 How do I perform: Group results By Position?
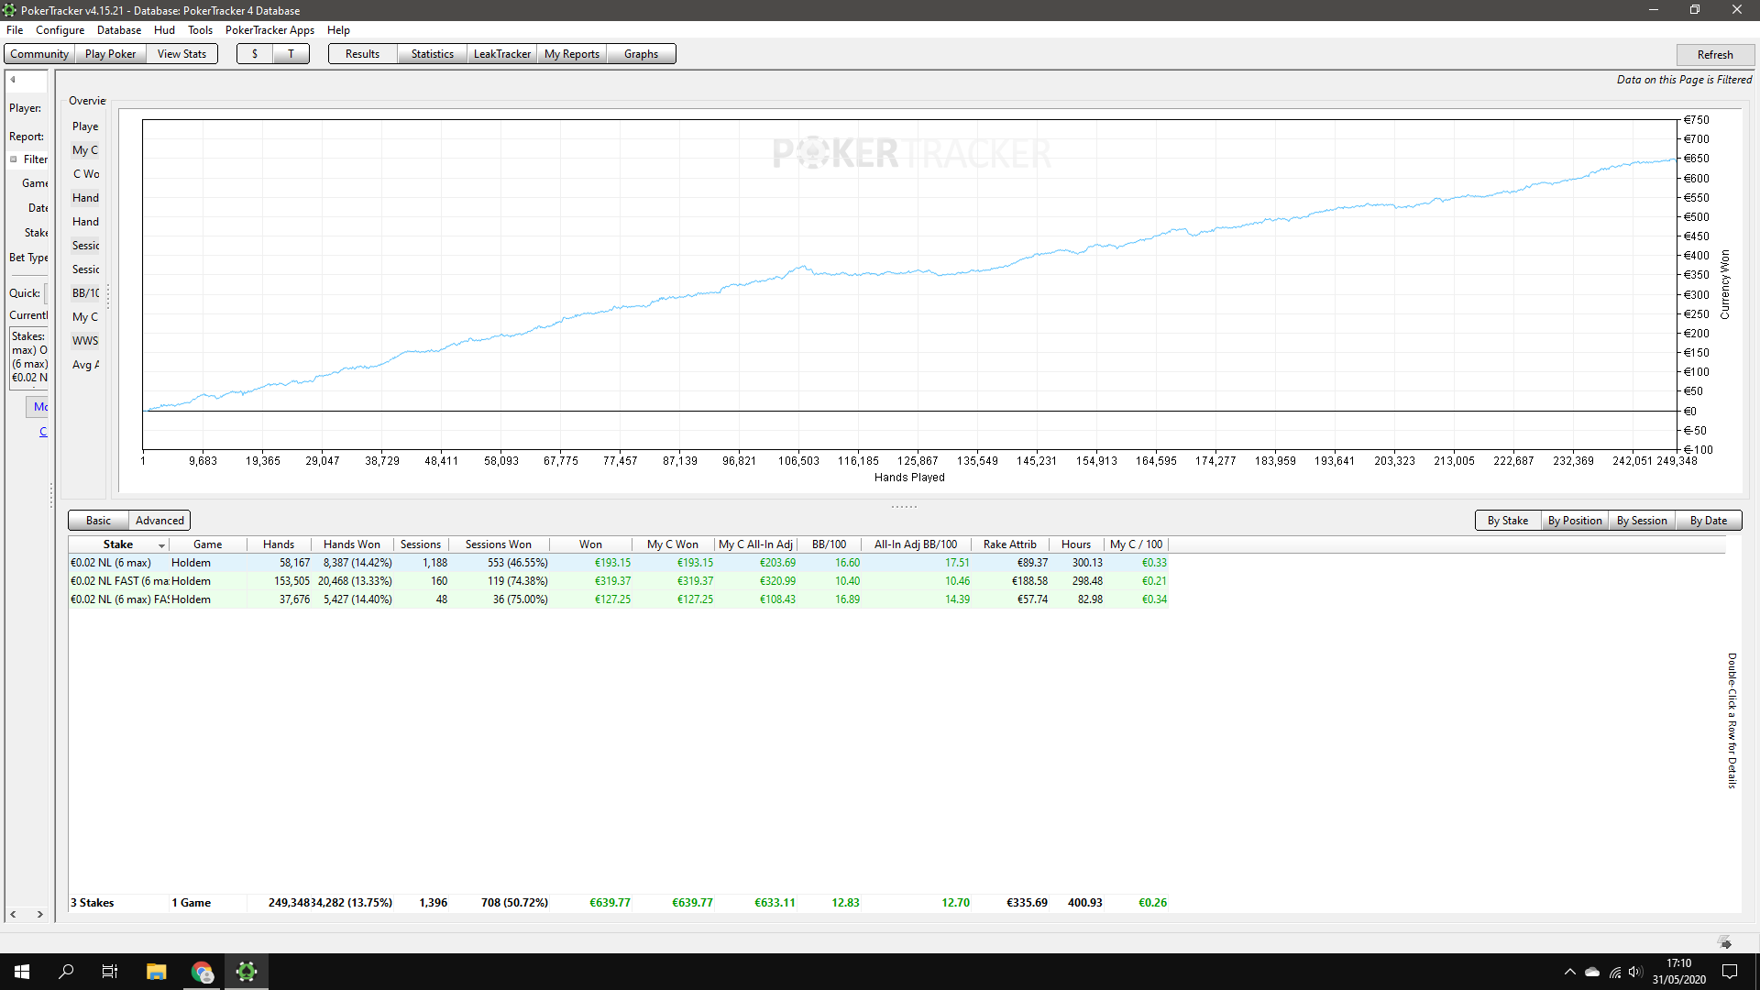1574,521
